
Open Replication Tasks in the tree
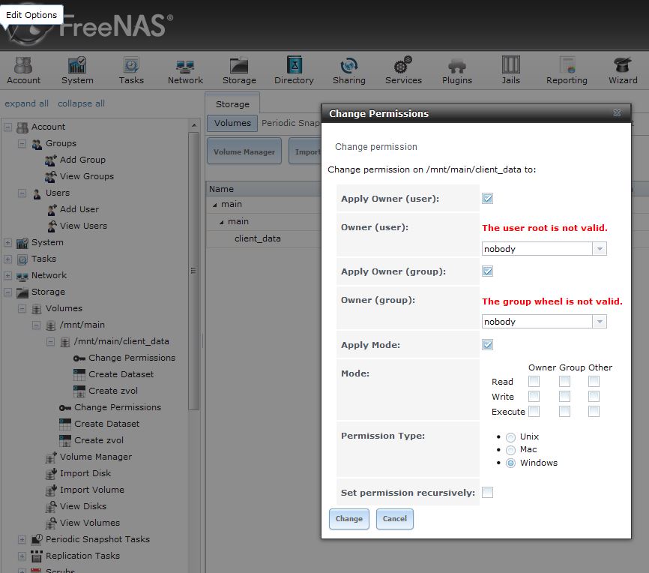(x=82, y=556)
